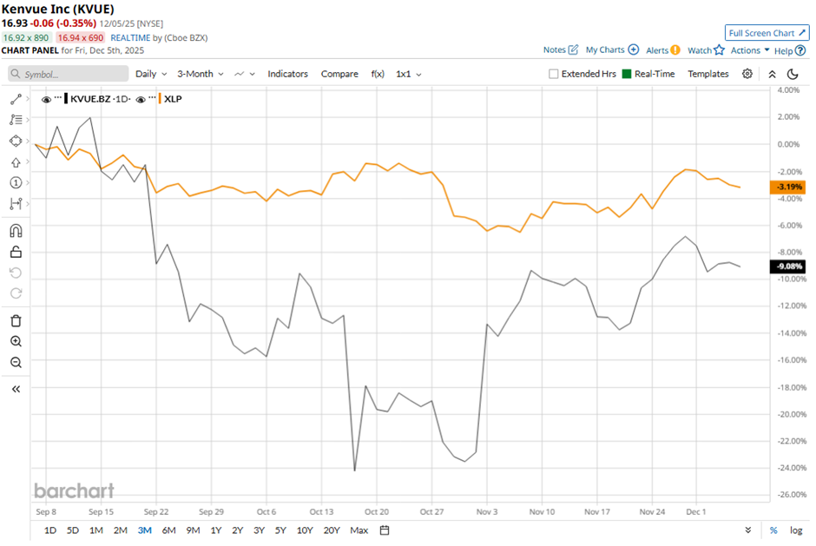Open the Daily frequency dropdown

point(151,74)
